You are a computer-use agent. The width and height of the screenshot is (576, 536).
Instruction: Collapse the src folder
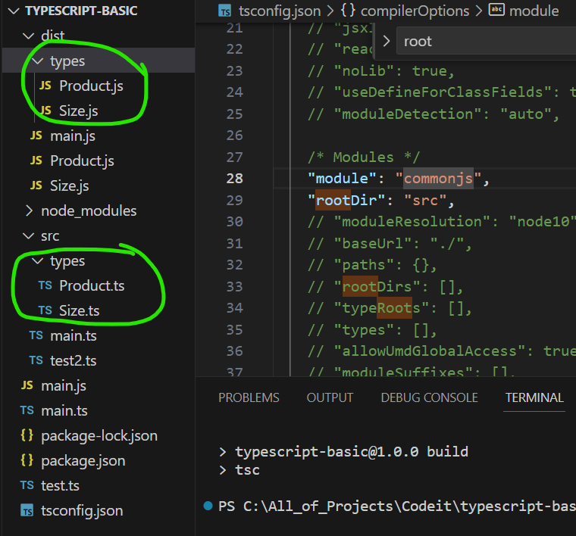point(28,236)
